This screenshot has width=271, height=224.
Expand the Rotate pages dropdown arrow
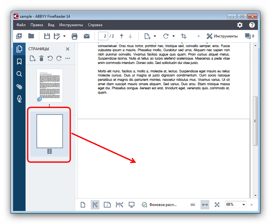[173, 36]
